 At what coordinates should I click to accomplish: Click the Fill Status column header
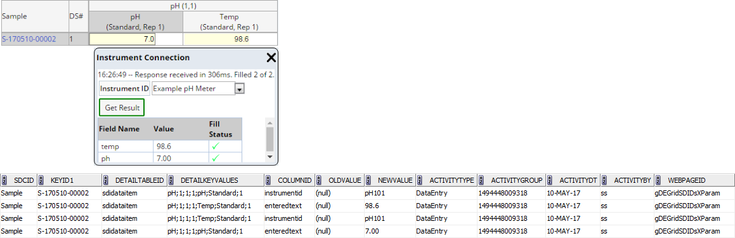225,129
